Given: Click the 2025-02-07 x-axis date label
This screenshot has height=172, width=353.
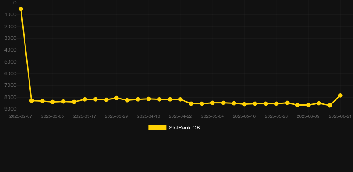Looking at the screenshot, I should [x=21, y=116].
